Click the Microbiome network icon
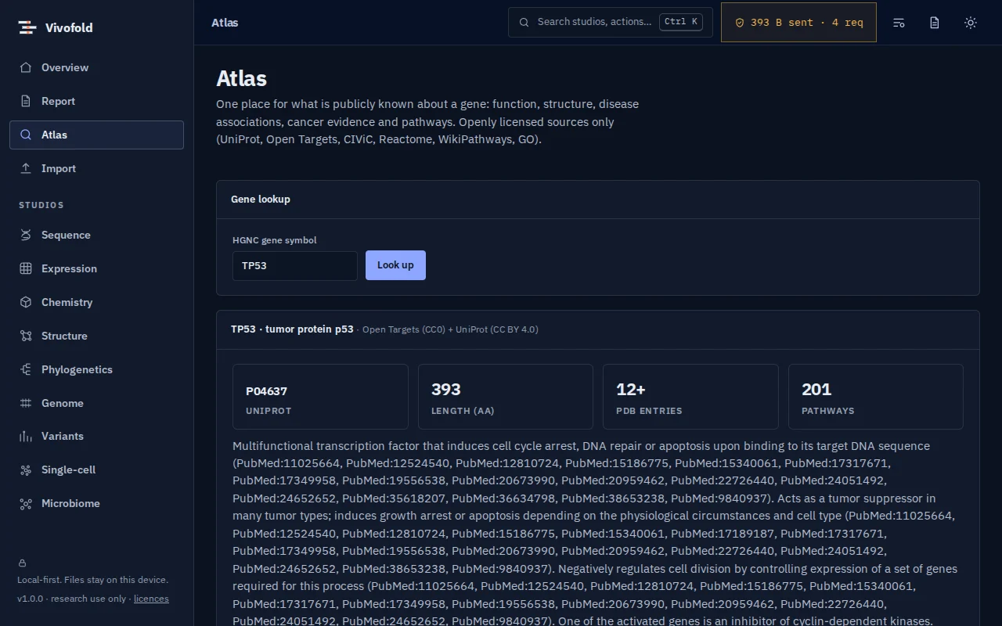 (x=26, y=503)
